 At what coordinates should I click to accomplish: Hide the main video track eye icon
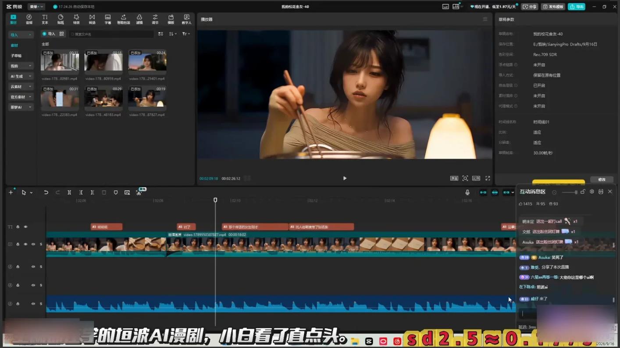tap(25, 244)
